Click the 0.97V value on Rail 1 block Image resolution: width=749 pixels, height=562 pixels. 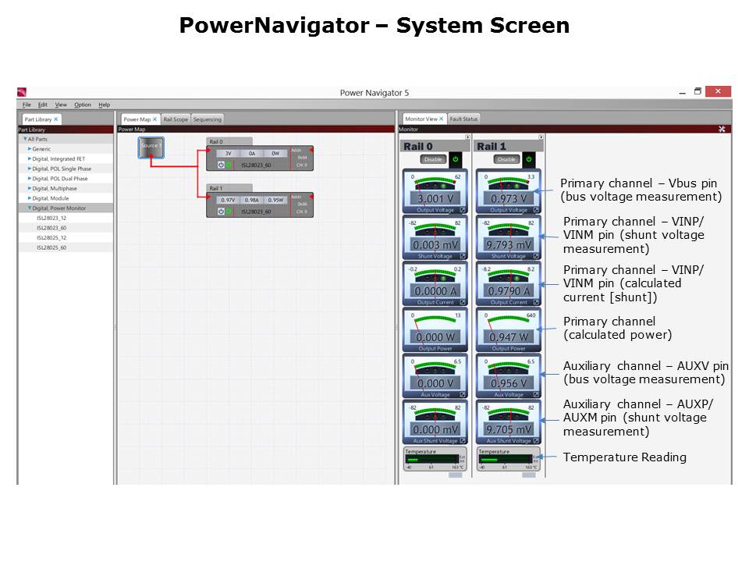228,200
